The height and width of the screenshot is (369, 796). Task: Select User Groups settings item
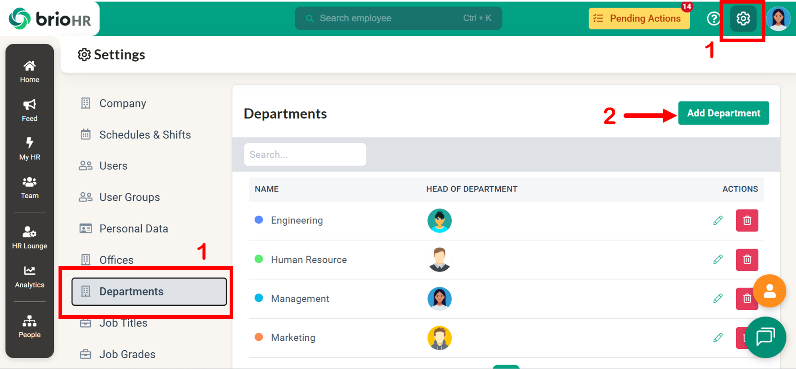[x=129, y=197]
